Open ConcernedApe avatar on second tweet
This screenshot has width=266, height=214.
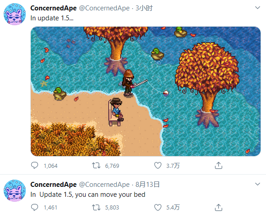pos(15,190)
